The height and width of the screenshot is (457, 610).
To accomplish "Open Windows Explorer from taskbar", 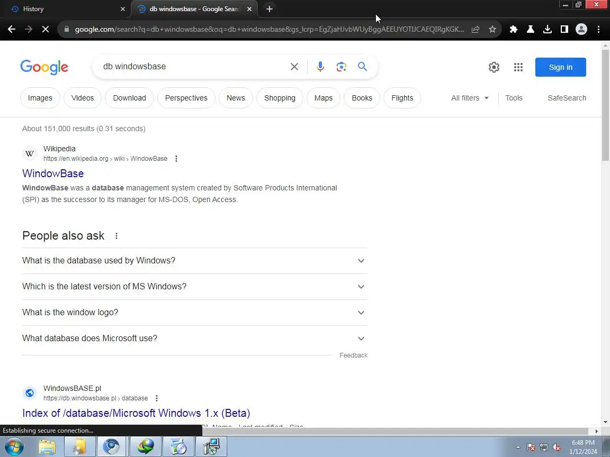I will [47, 446].
